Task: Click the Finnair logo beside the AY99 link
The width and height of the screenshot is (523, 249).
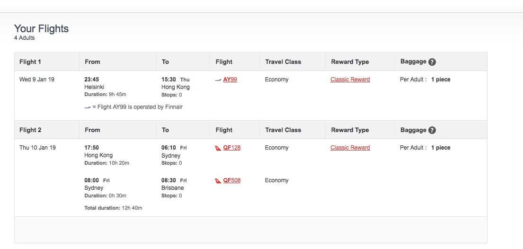Action: point(218,80)
